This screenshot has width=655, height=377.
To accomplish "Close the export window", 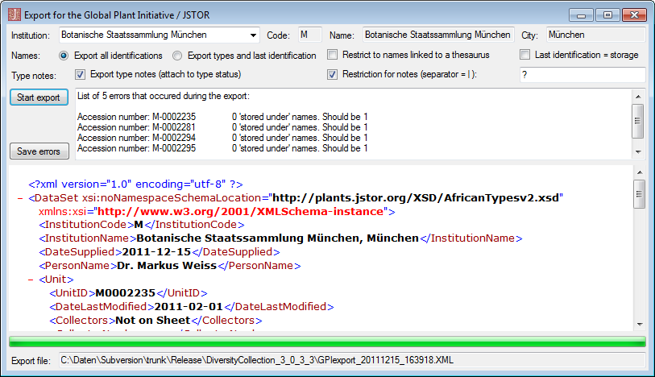I will [634, 15].
